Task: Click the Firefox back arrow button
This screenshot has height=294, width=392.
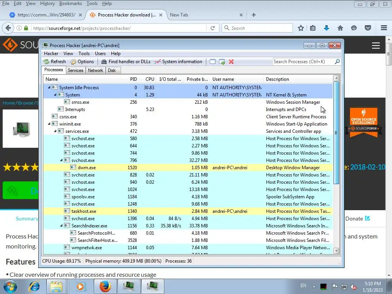Action: (8, 28)
